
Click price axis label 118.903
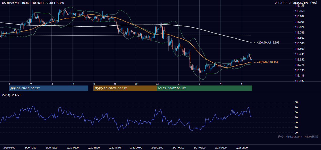pos(299,22)
